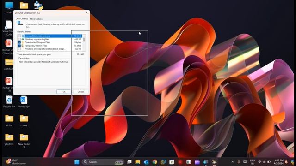Tick Windows error reports and feedback checkbox

point(19,49)
